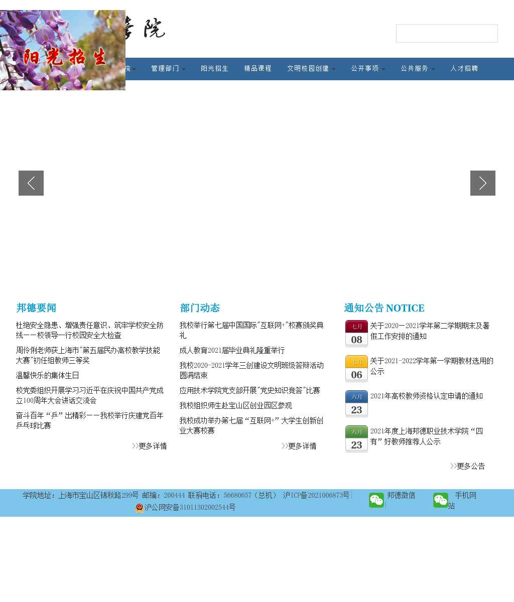Open the 手机网站 WeChat icon in the footer
Screen dimensions: 514x602
(441, 500)
